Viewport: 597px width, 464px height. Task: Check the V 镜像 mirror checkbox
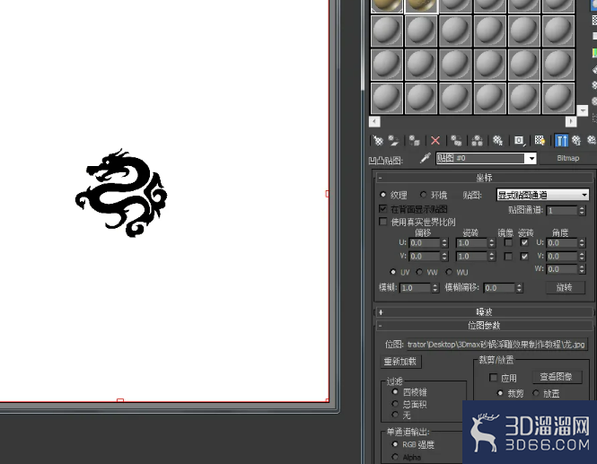(x=508, y=256)
